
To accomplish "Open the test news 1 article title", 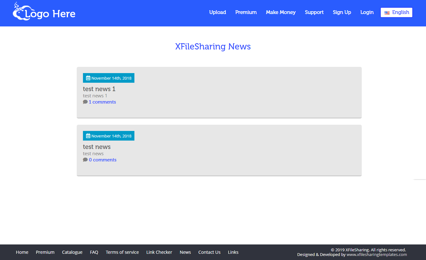I will (x=99, y=89).
